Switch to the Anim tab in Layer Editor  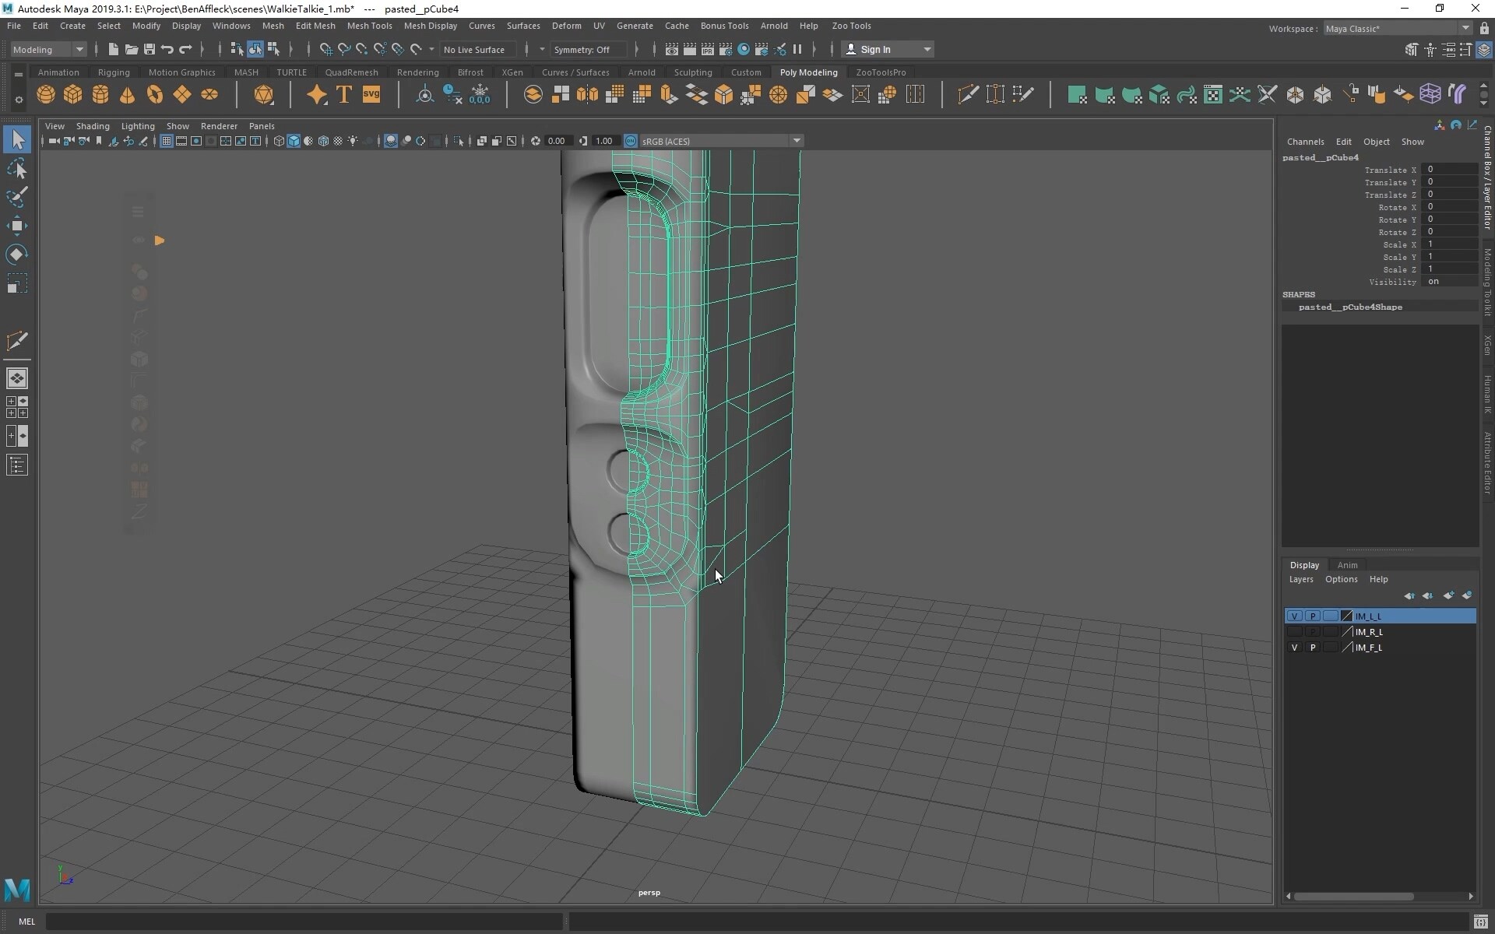1348,565
